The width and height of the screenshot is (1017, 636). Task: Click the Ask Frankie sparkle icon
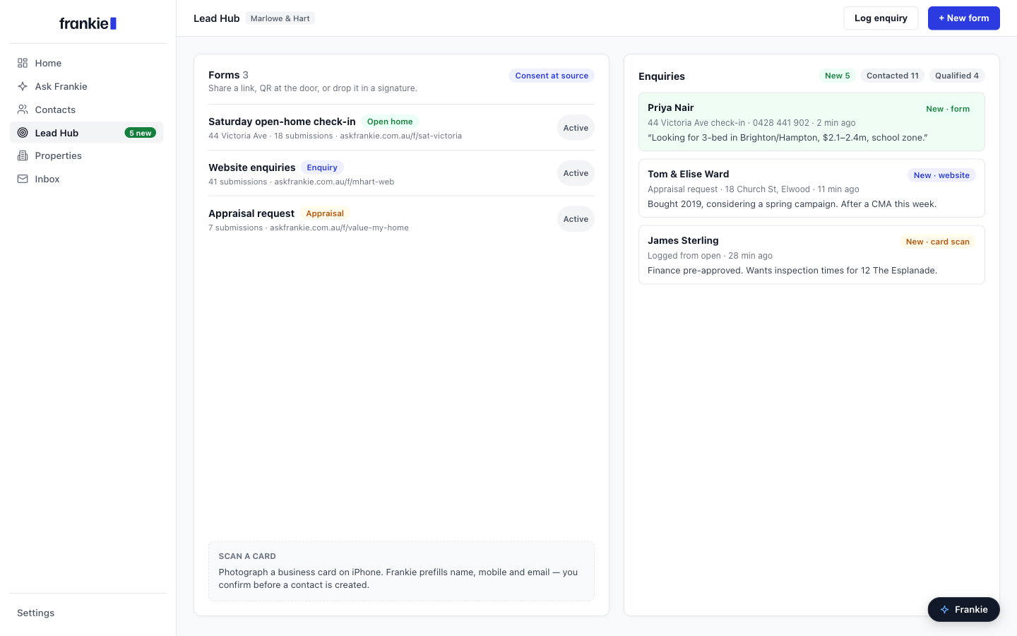(23, 86)
